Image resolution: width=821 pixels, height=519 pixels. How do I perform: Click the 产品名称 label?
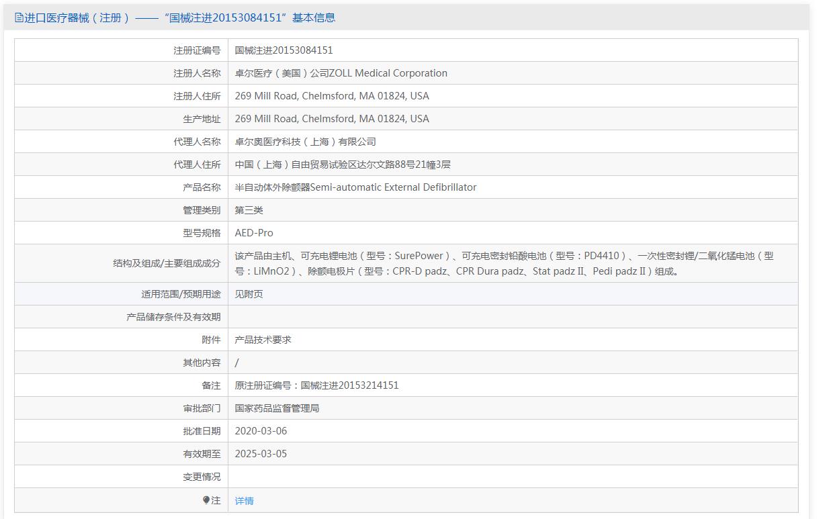(x=202, y=187)
